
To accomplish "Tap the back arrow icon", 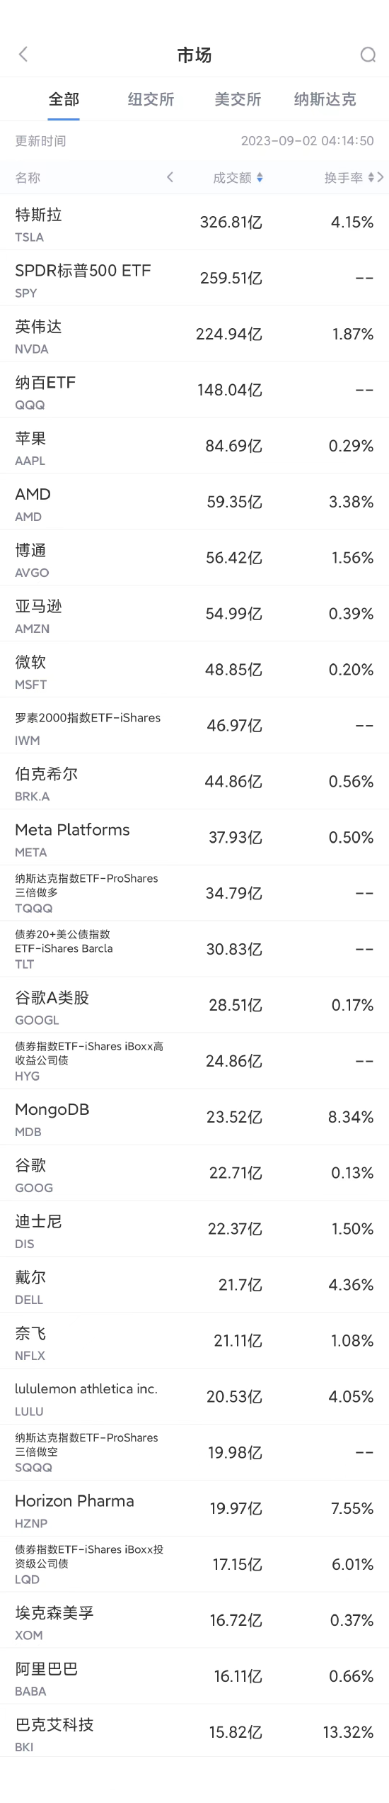I will [x=23, y=55].
